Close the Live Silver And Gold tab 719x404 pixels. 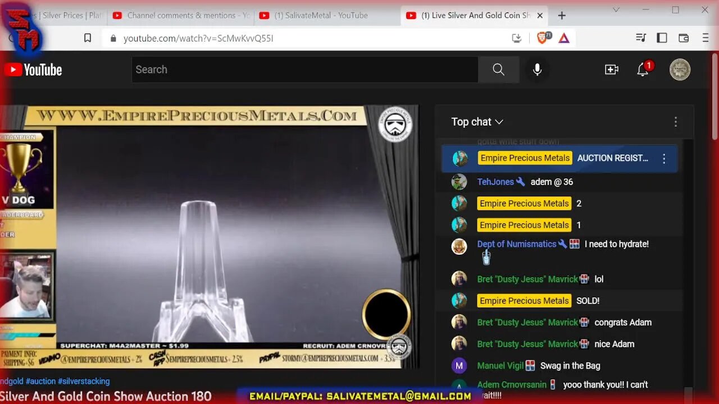[x=540, y=16]
